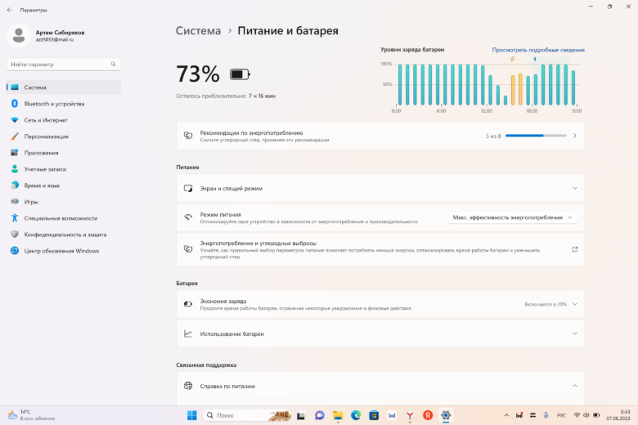The width and height of the screenshot is (638, 425).
Task: Click the leaf energy saver marker on chart
Action: (512, 59)
